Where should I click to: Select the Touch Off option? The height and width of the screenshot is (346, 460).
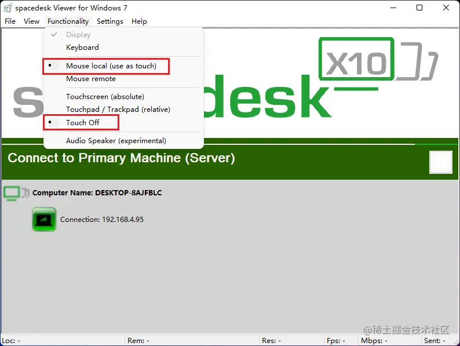(x=123, y=122)
